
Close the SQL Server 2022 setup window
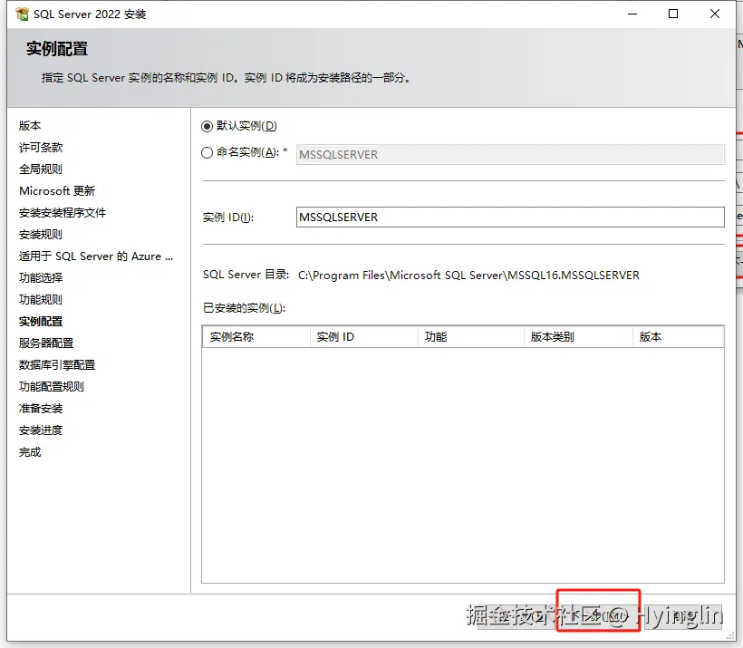click(x=715, y=14)
